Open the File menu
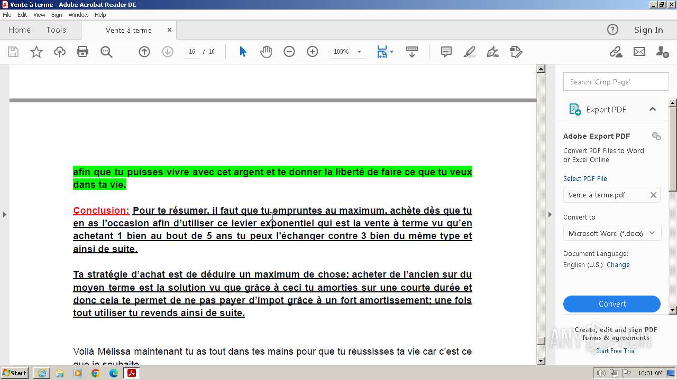The width and height of the screenshot is (677, 380). 7,15
